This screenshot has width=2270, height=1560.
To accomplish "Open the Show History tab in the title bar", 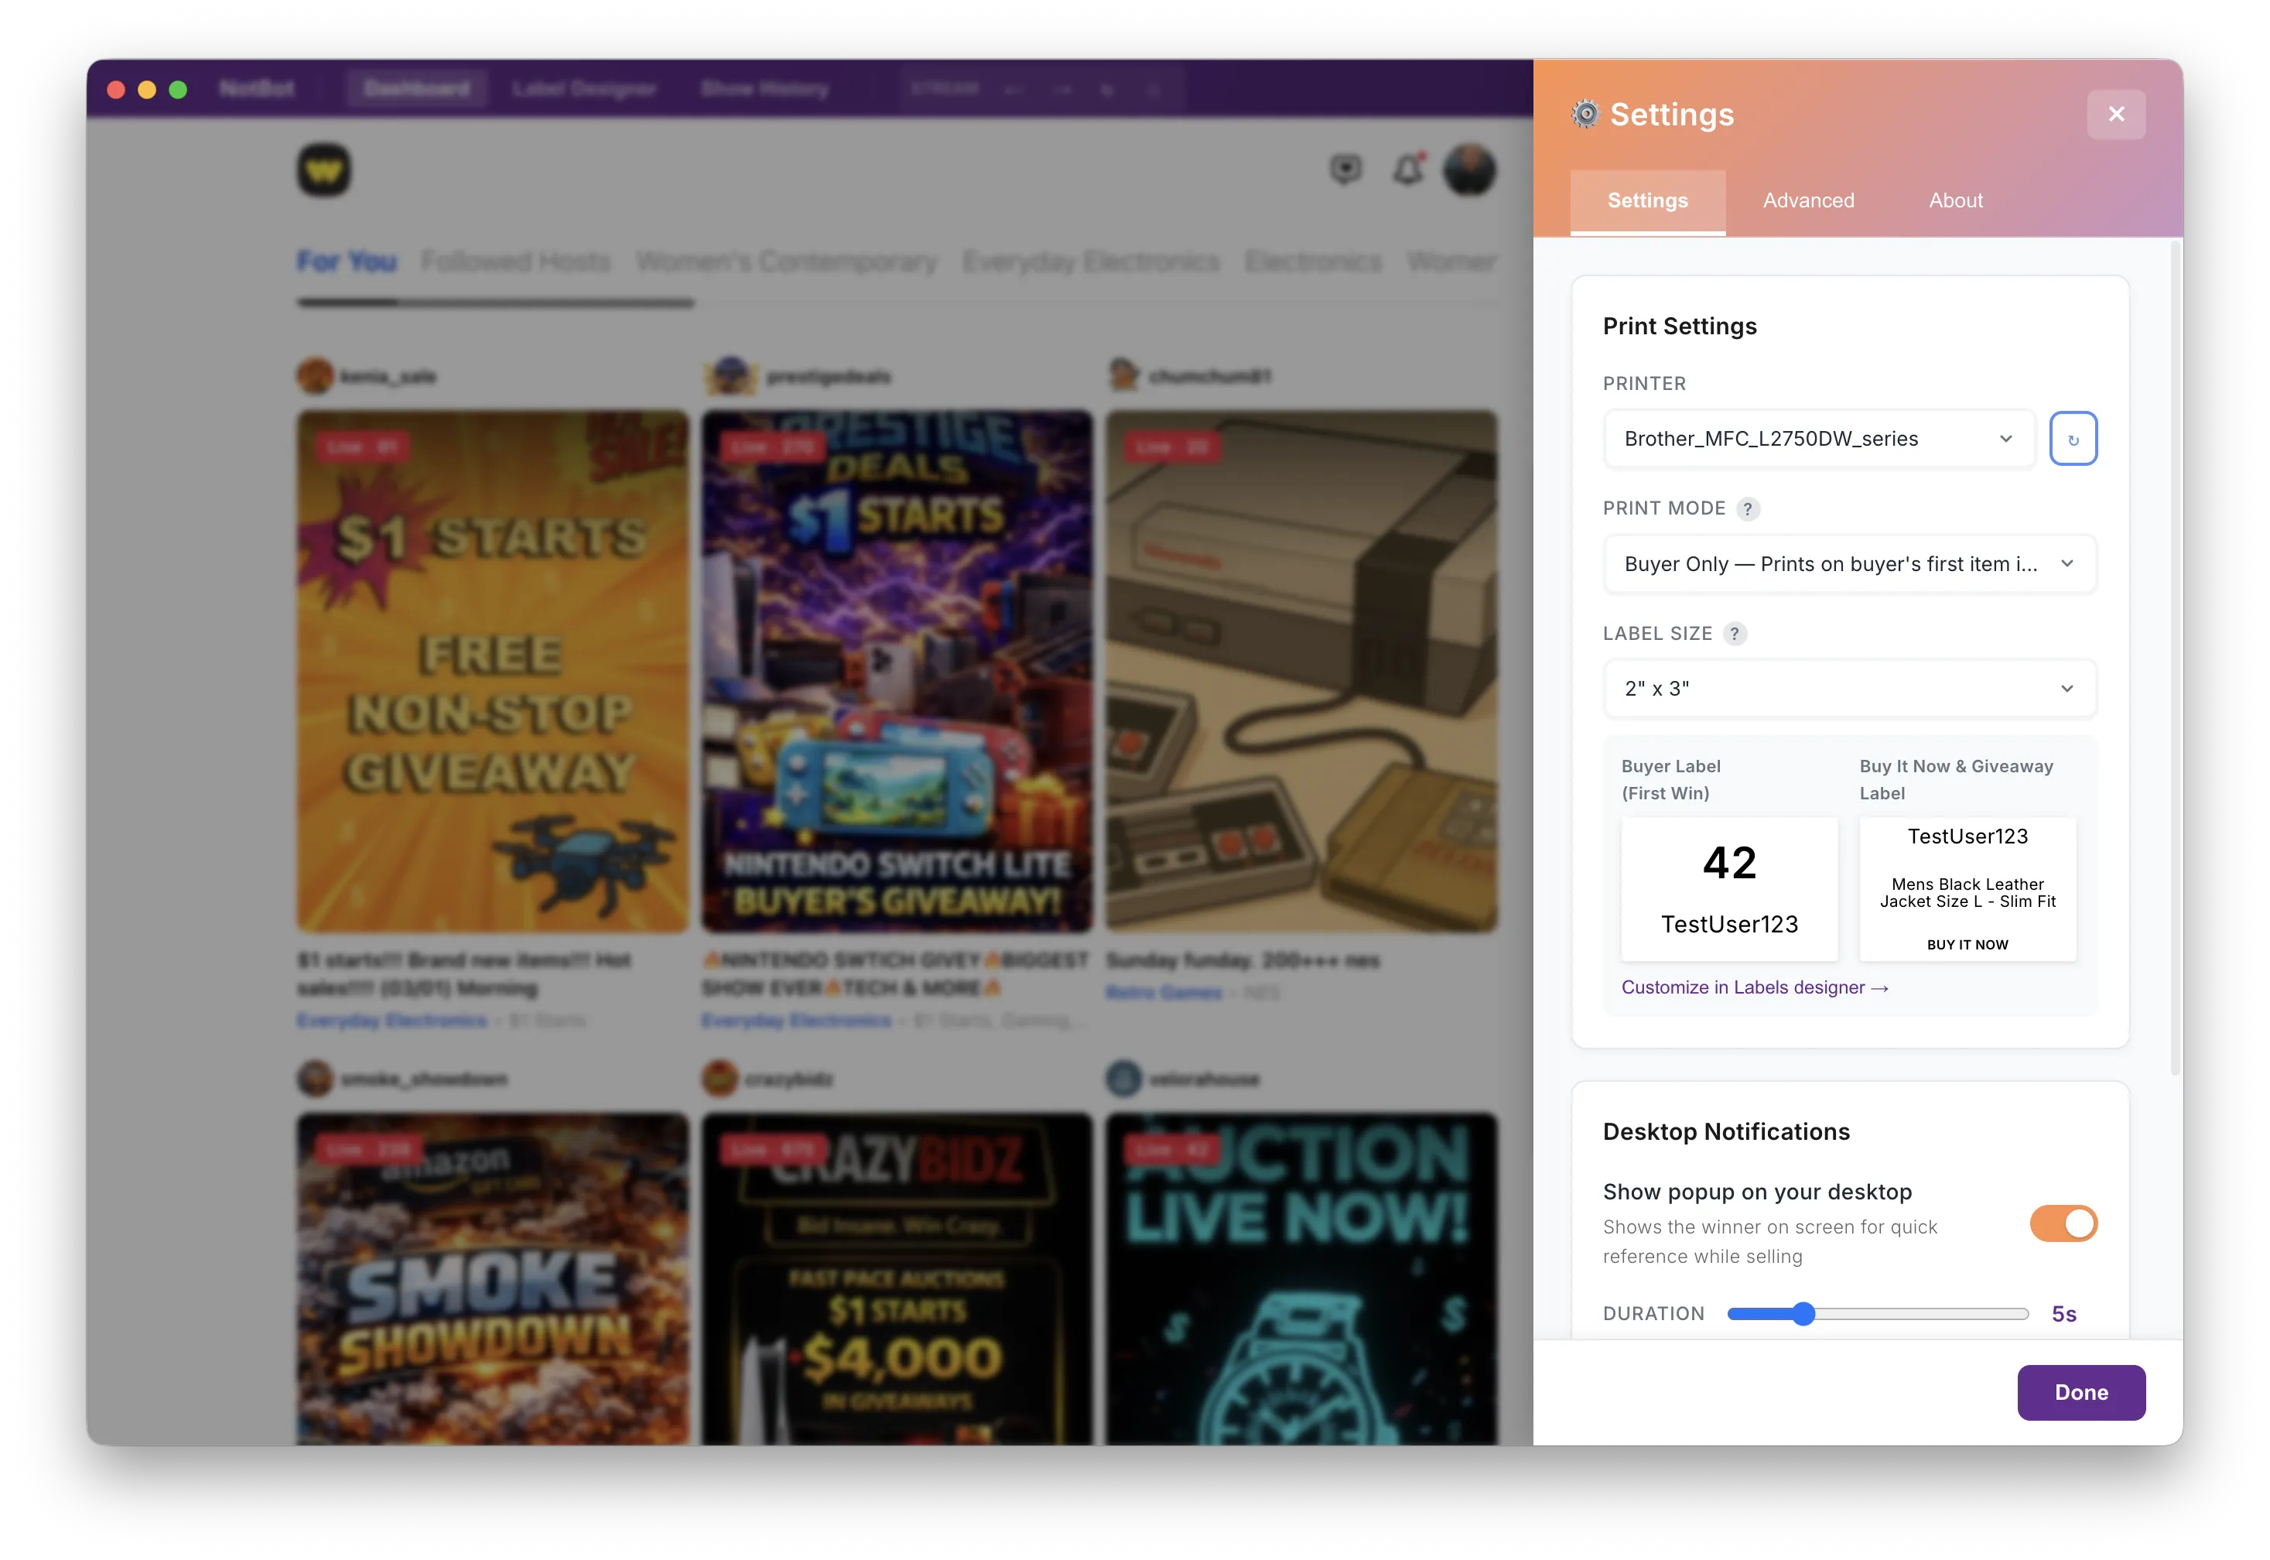I will pyautogui.click(x=764, y=89).
